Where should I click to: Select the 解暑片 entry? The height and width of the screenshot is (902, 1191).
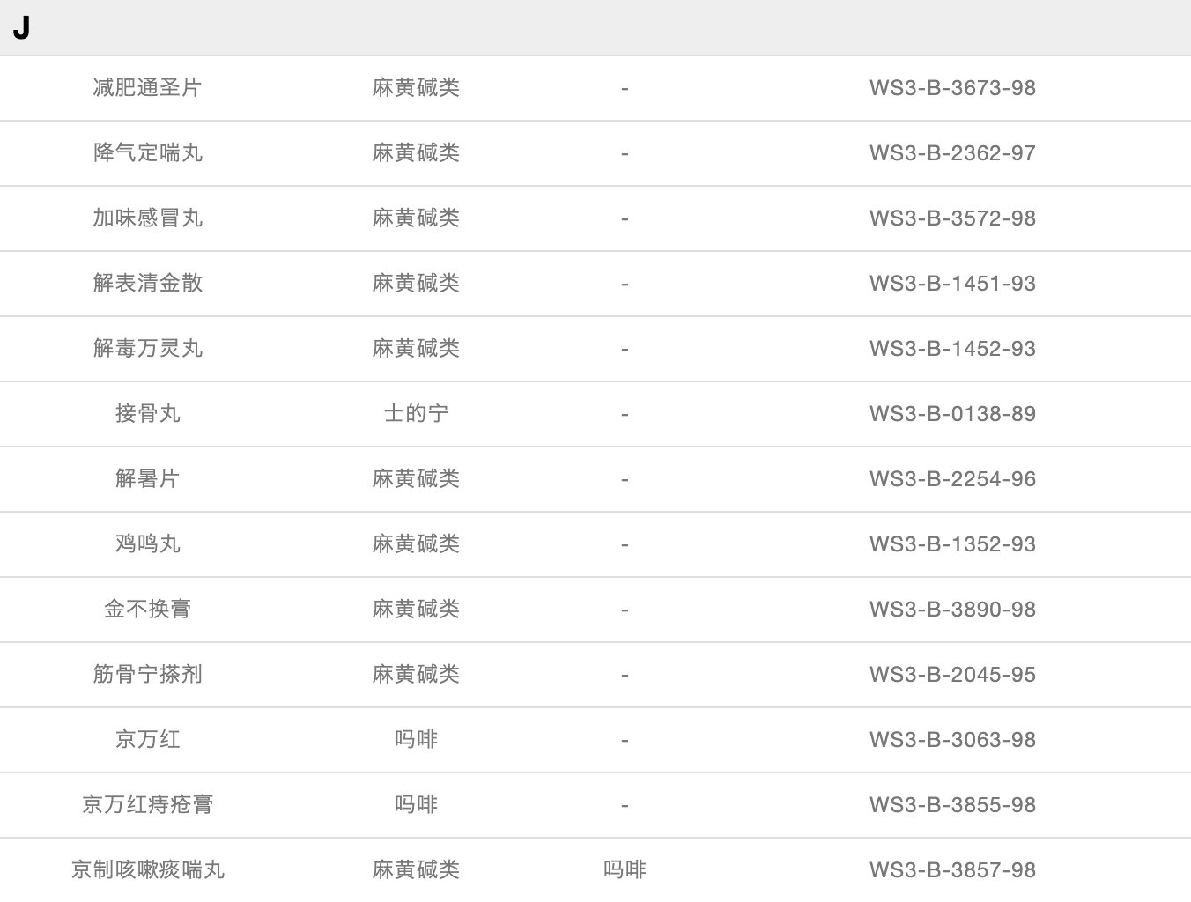148,479
